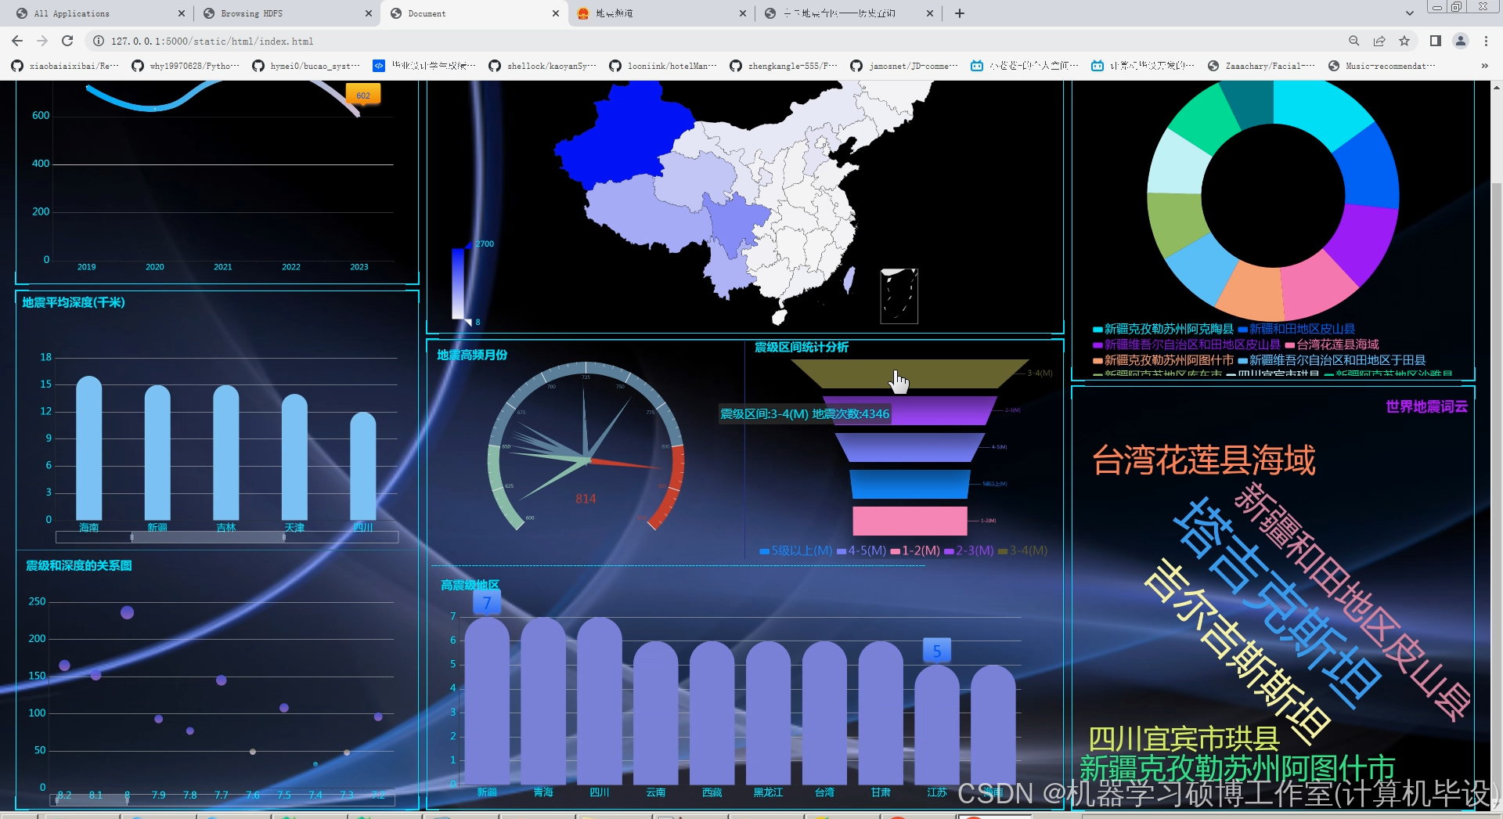
Task: Click the olive 3-4(M) funnel segment
Action: 909,373
